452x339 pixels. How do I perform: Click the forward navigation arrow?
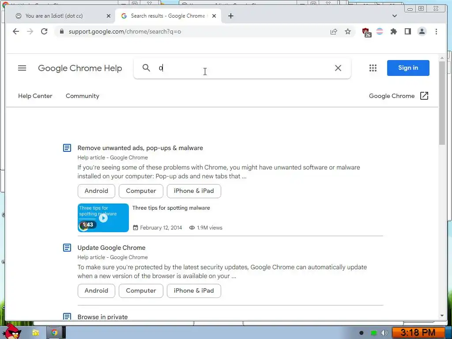(30, 31)
